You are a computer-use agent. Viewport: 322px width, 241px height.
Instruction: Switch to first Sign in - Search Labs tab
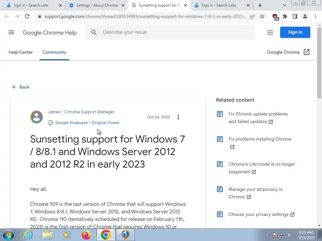[x=31, y=5]
